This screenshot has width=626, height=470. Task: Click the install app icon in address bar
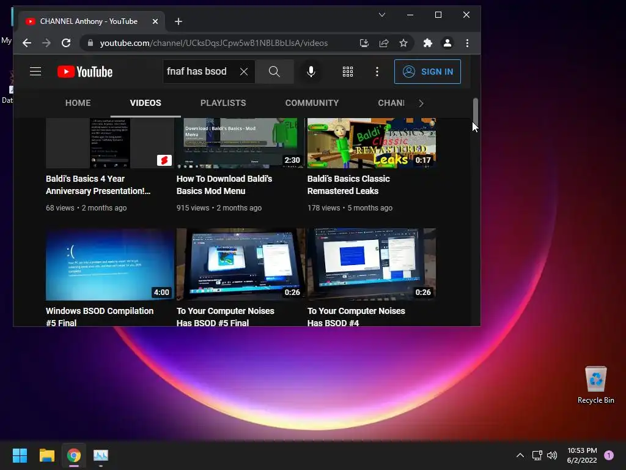pyautogui.click(x=364, y=43)
